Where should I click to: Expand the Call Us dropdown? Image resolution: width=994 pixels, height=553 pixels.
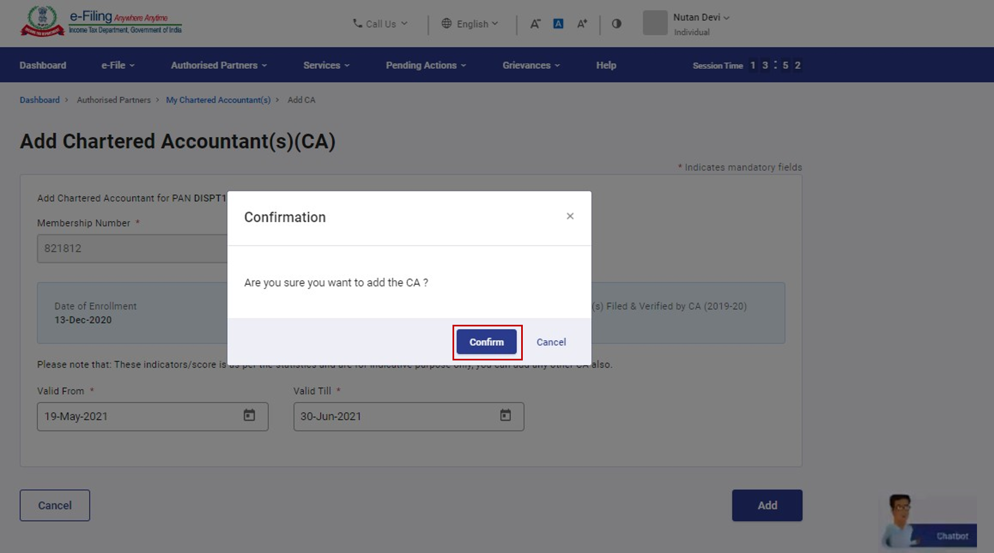(380, 24)
